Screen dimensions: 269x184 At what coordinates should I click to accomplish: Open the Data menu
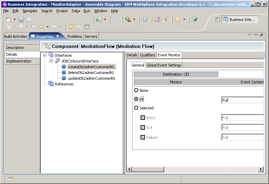tap(76, 11)
